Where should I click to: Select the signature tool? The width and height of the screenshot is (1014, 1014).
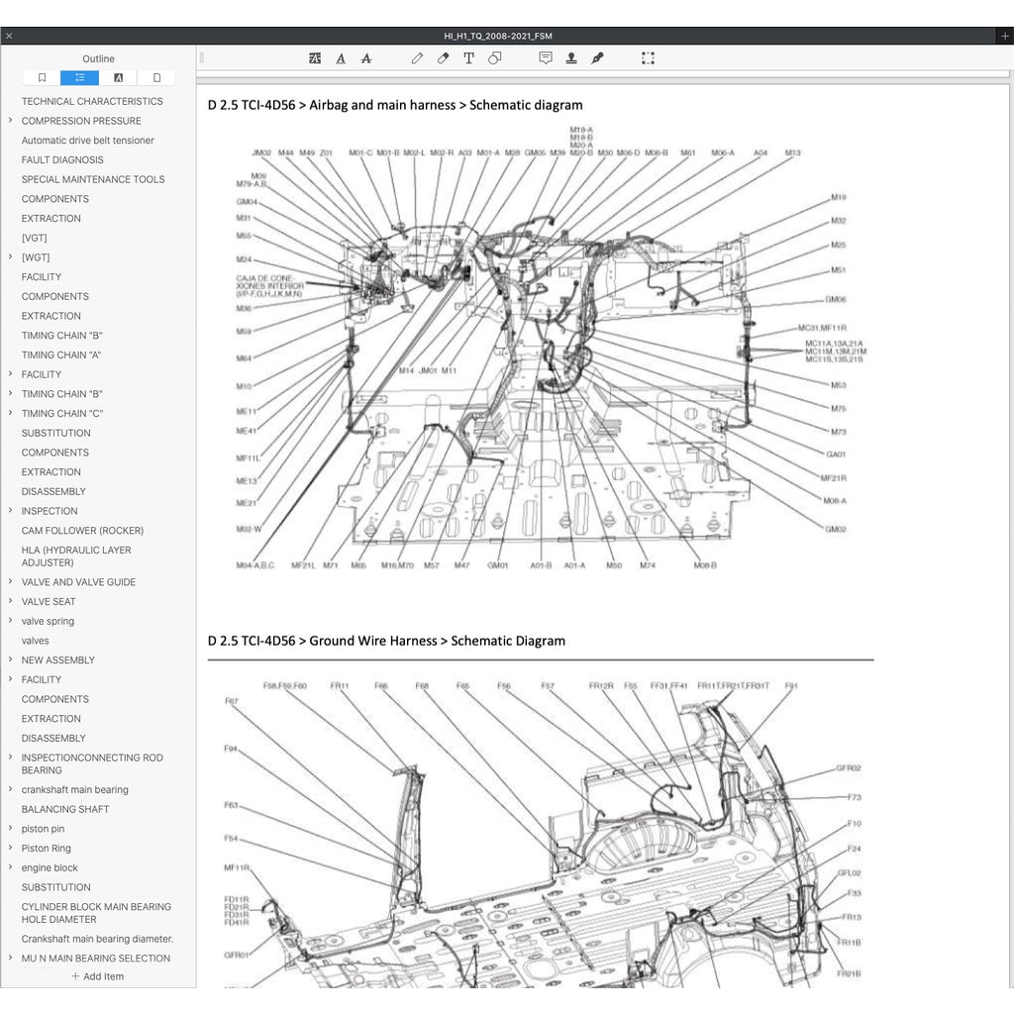pos(597,58)
